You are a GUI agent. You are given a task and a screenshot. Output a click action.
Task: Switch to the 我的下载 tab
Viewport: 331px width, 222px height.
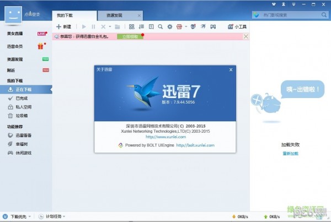[74, 15]
